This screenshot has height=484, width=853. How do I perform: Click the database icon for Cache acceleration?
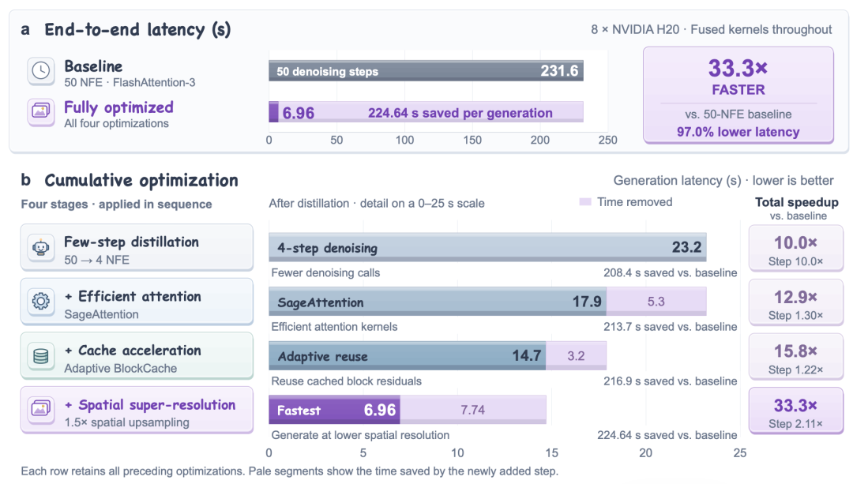(x=41, y=355)
